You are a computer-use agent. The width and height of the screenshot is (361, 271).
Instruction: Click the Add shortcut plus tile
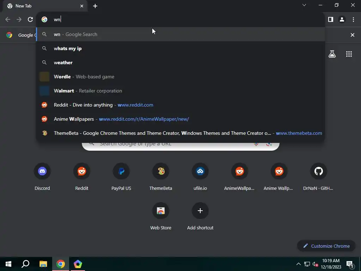[200, 217]
